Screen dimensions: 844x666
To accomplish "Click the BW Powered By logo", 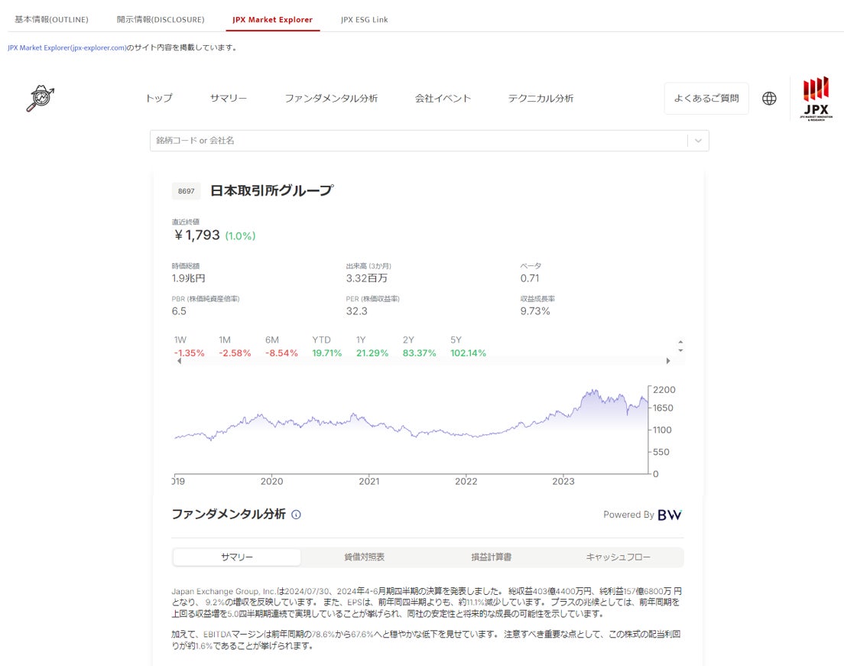I will point(670,515).
